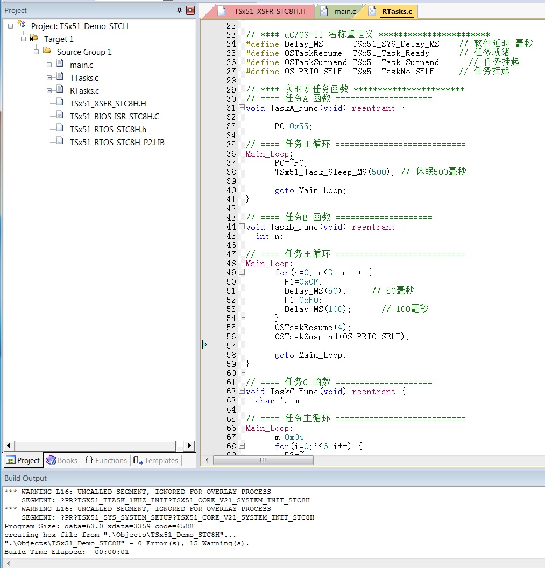The image size is (545, 568).
Task: Fold the for loop at line 49
Action: tap(242, 273)
